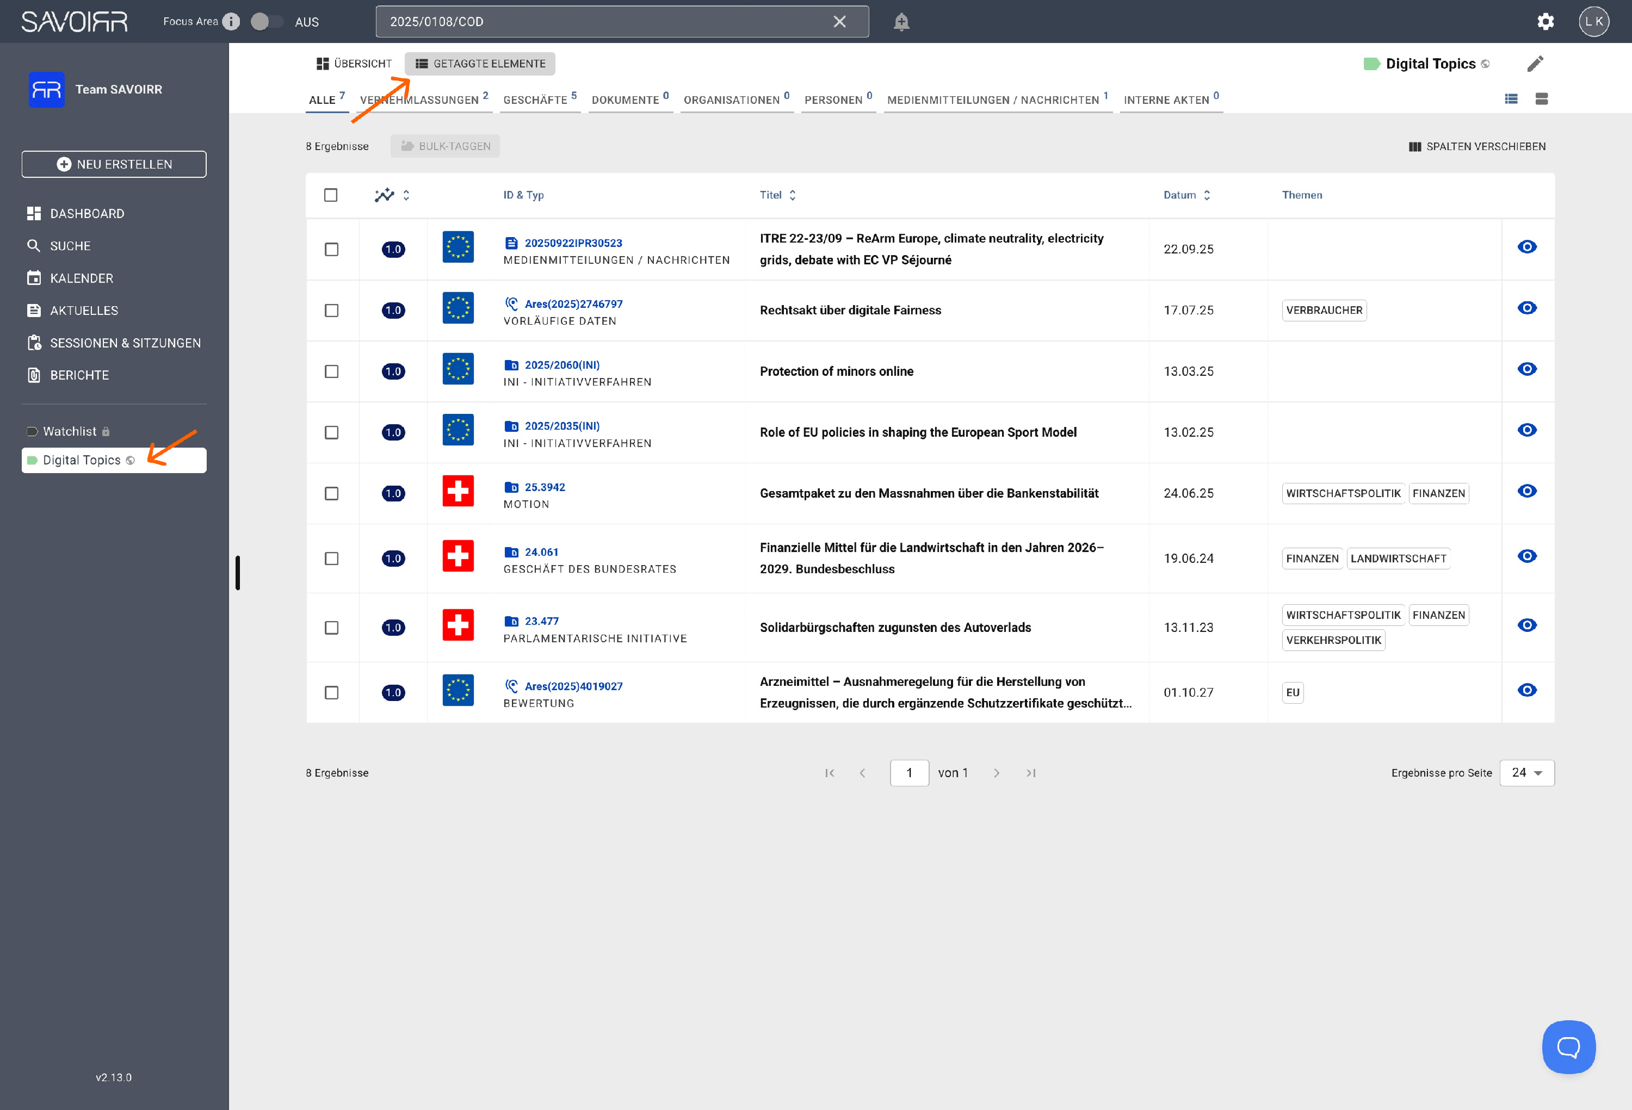1632x1110 pixels.
Task: Click the Focus Area info icon
Action: point(231,22)
